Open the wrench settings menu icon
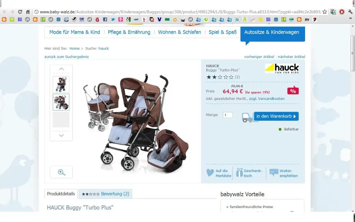355x222 pixels. [x=350, y=12]
